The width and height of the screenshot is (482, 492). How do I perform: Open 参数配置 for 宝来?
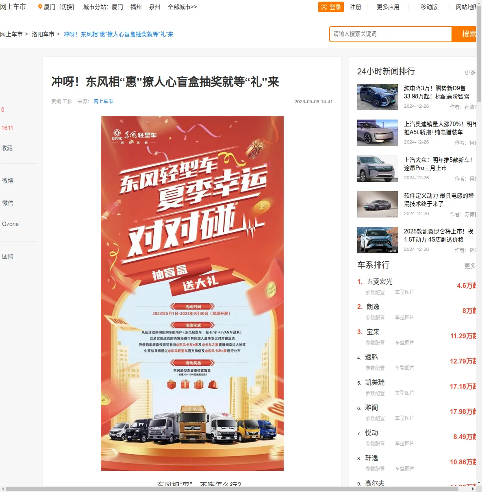click(x=375, y=343)
